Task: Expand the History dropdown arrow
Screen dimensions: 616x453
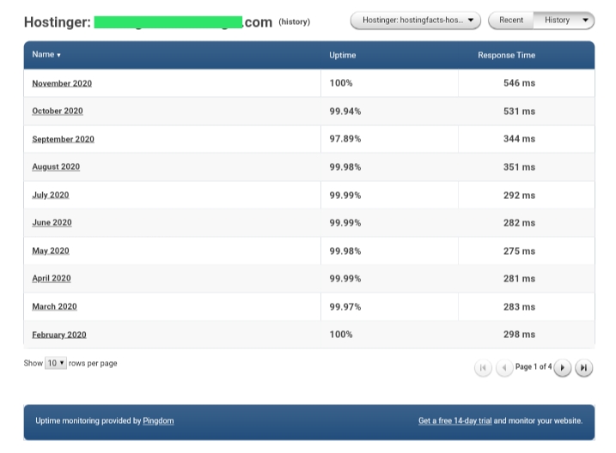Action: tap(585, 20)
